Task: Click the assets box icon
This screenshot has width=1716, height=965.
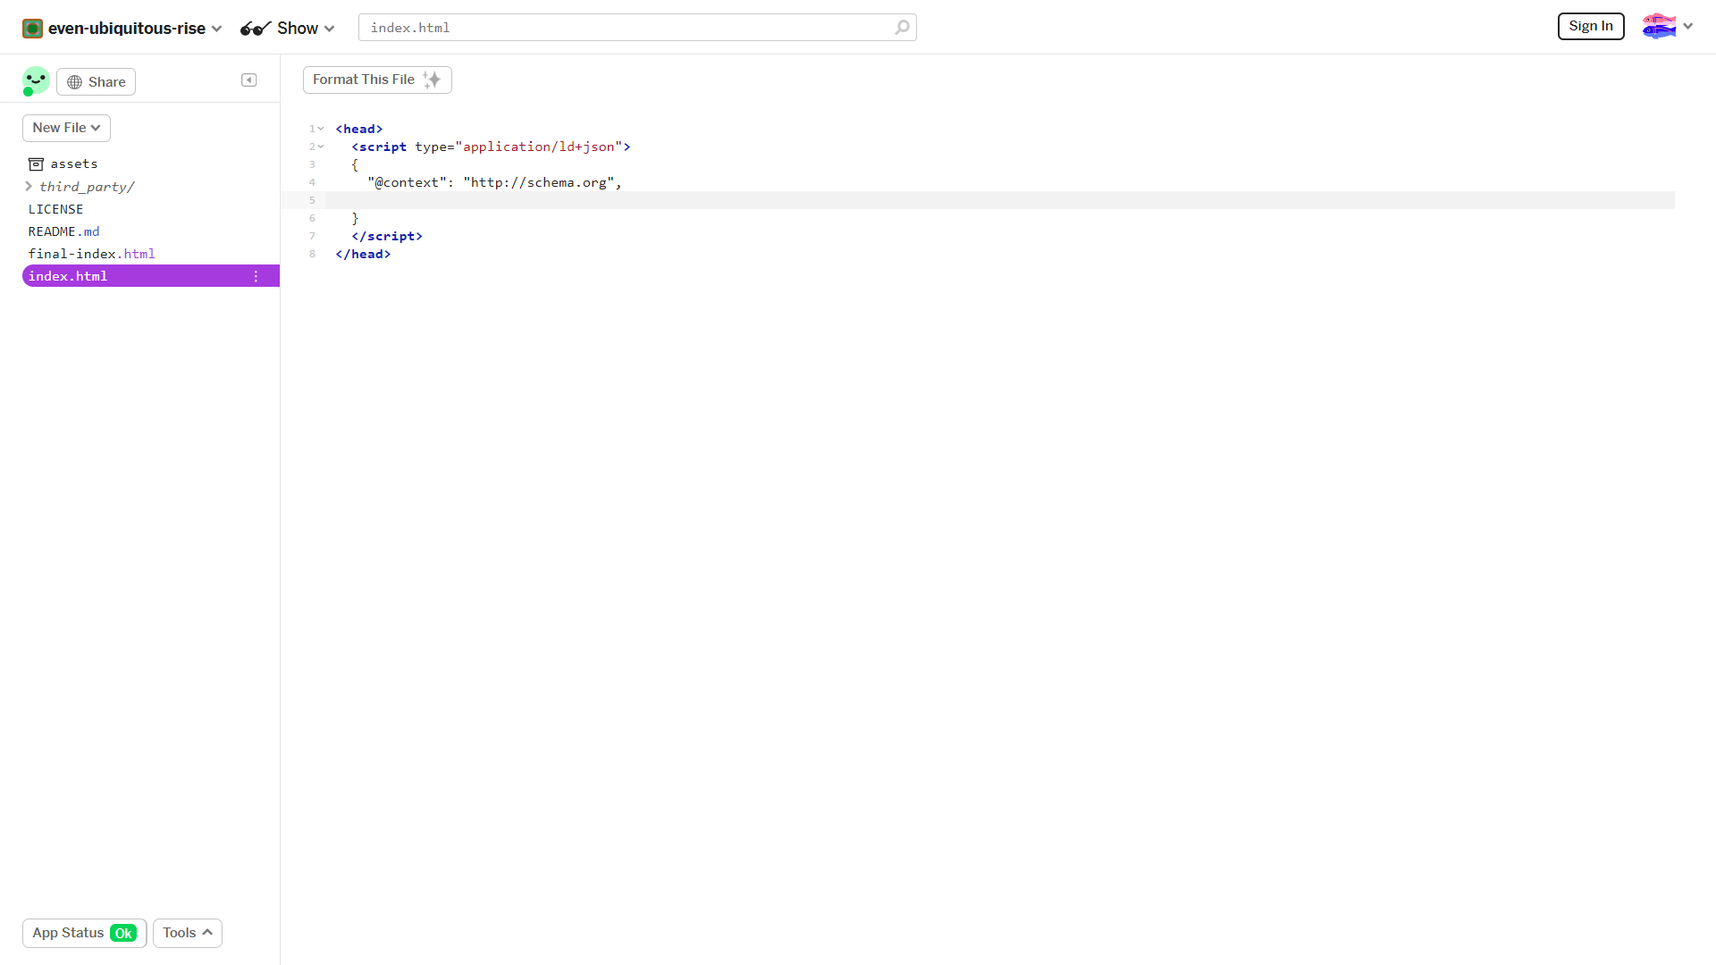Action: (36, 164)
